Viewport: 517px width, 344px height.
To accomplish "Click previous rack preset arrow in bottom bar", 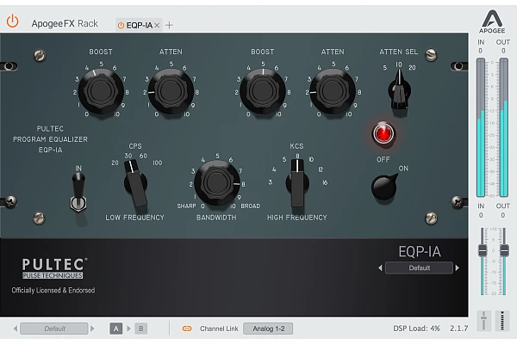I will pyautogui.click(x=16, y=329).
